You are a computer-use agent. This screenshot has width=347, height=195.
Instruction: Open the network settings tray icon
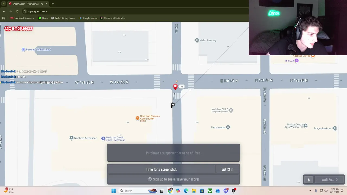pyautogui.click(x=321, y=191)
